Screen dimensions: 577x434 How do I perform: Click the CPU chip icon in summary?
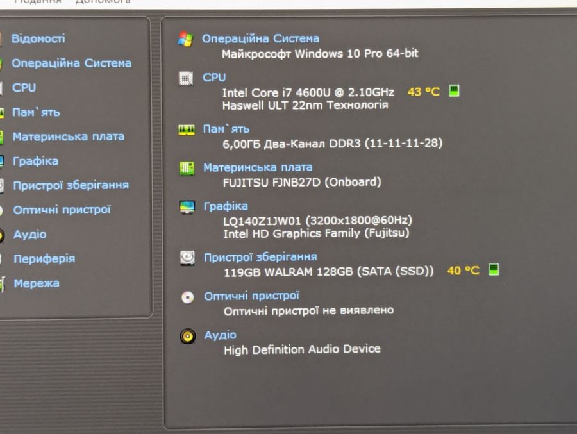click(x=186, y=78)
